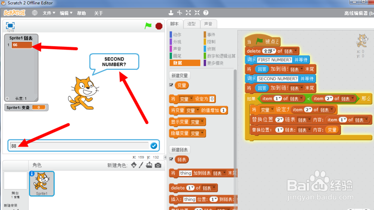
Task: Select 数据 block category
Action: point(185,63)
